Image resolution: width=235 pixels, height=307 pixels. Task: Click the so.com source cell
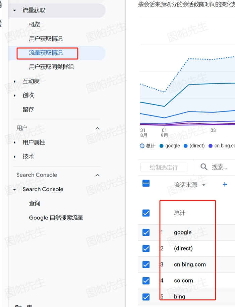tap(184, 281)
